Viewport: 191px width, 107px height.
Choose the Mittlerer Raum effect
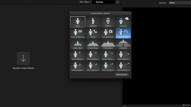point(93,44)
